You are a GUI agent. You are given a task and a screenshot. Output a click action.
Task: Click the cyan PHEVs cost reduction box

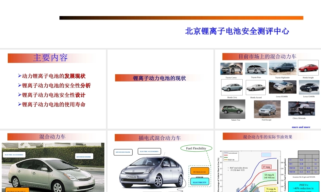click(304, 187)
